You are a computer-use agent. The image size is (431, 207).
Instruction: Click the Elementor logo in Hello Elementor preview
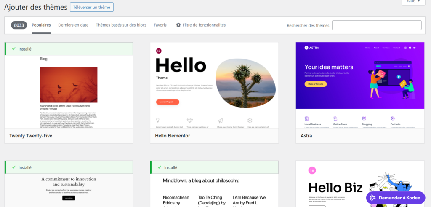click(159, 51)
